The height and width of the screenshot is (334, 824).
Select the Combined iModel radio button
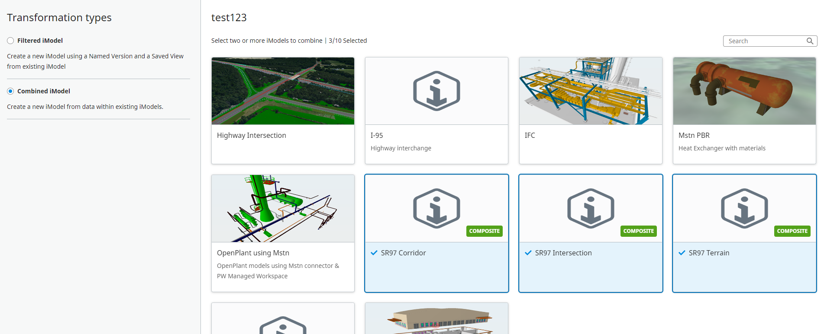[x=10, y=91]
